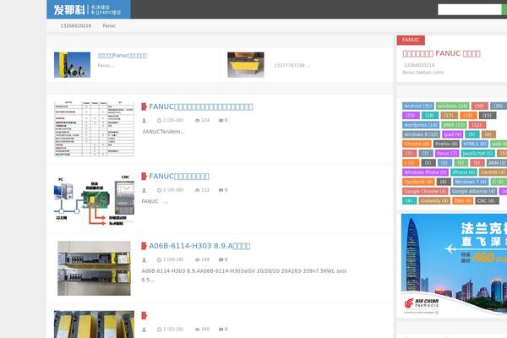
Task: Click red category icon beside first FANUC title
Action: click(x=144, y=106)
